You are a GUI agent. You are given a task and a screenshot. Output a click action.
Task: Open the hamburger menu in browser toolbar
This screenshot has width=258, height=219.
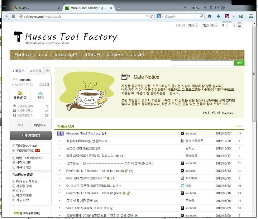tap(251, 16)
